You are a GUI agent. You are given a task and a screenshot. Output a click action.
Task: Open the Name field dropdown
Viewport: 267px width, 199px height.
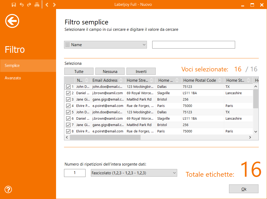pos(105,45)
